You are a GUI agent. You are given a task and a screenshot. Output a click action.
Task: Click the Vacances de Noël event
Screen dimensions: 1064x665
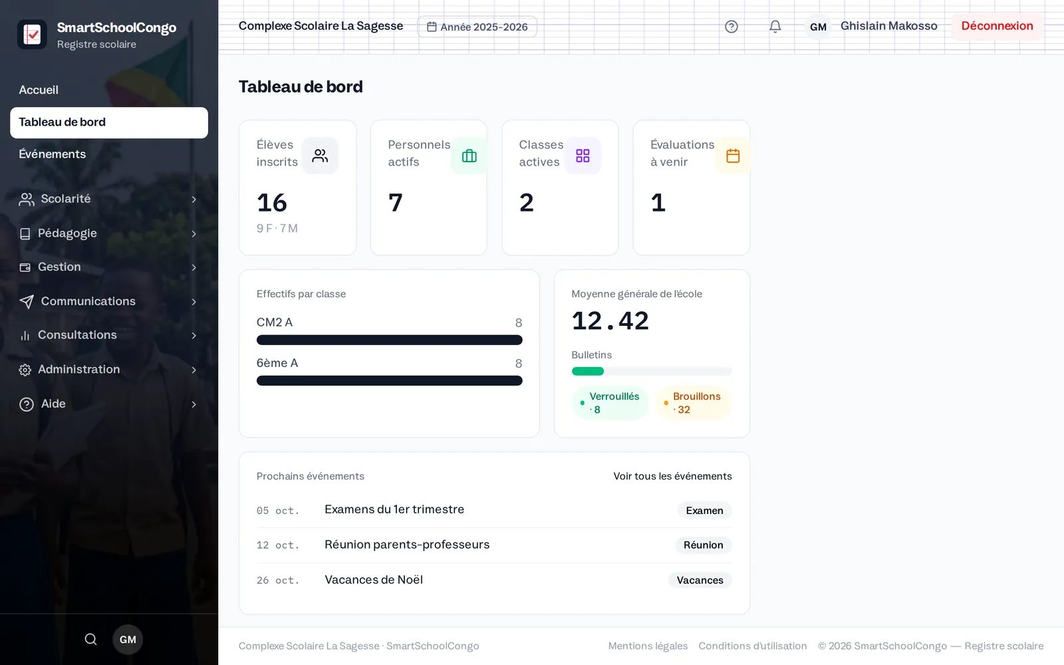pyautogui.click(x=494, y=581)
